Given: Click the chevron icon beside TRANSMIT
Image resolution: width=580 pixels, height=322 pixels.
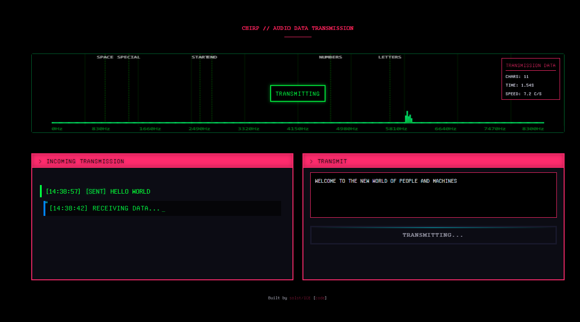Looking at the screenshot, I should pyautogui.click(x=311, y=161).
